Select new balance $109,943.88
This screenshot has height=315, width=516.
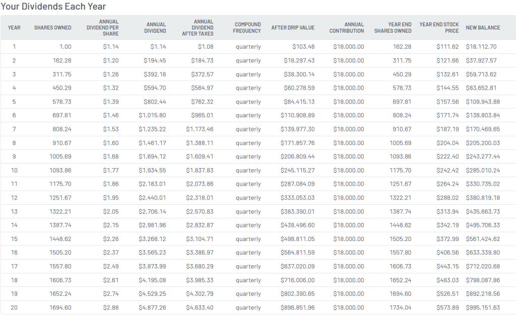tap(483, 102)
